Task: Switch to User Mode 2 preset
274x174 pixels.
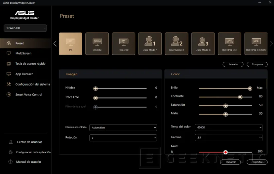Action: (176, 44)
